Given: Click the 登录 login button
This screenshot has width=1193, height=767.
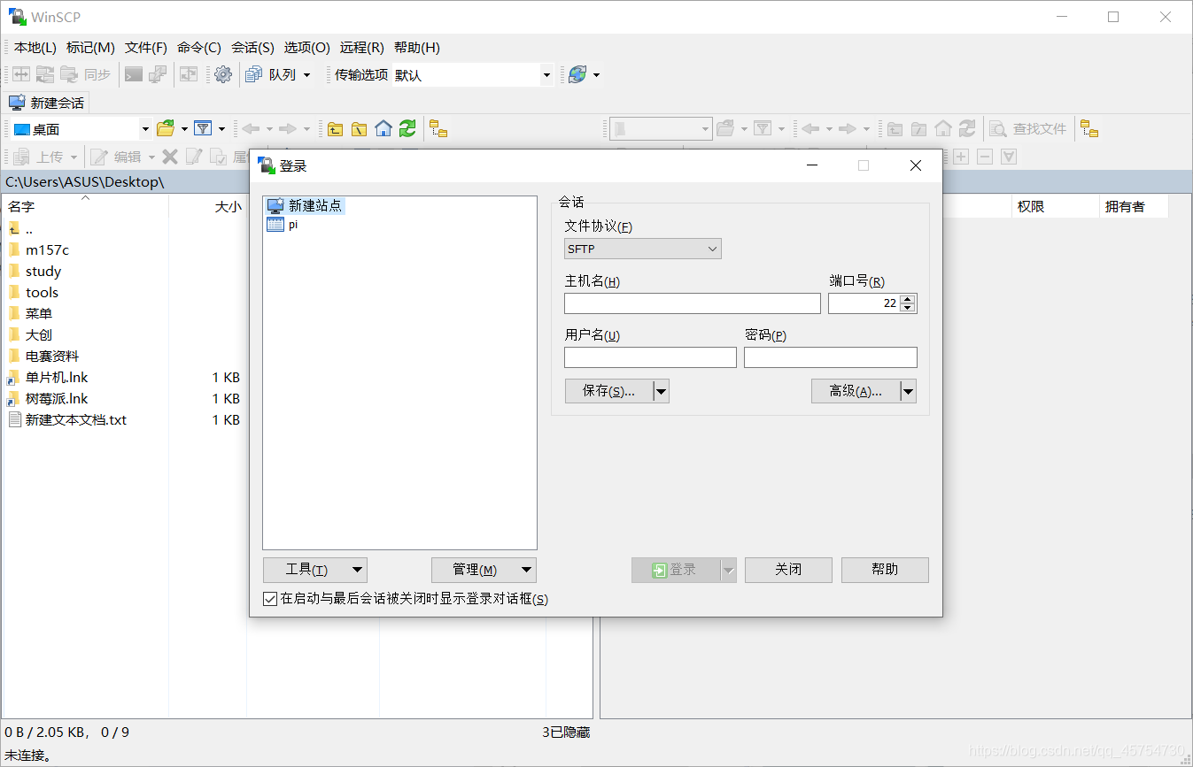Looking at the screenshot, I should pyautogui.click(x=676, y=570).
